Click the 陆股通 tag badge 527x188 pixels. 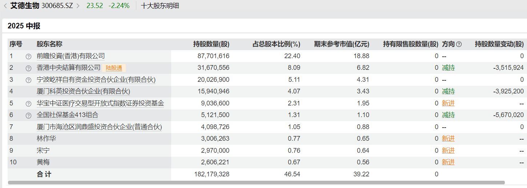pos(114,68)
